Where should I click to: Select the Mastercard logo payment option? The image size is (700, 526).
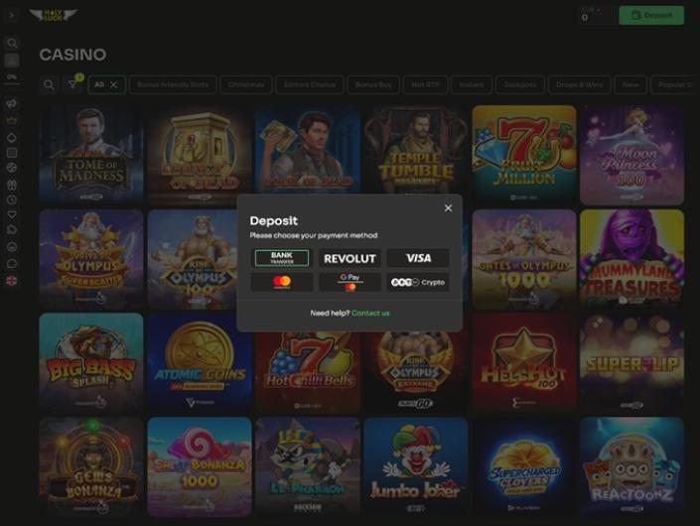(282, 282)
